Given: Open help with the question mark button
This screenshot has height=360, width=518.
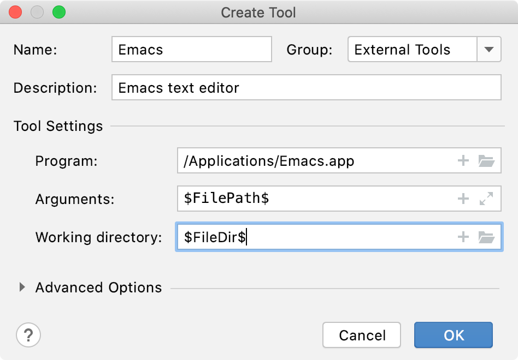Looking at the screenshot, I should (28, 335).
